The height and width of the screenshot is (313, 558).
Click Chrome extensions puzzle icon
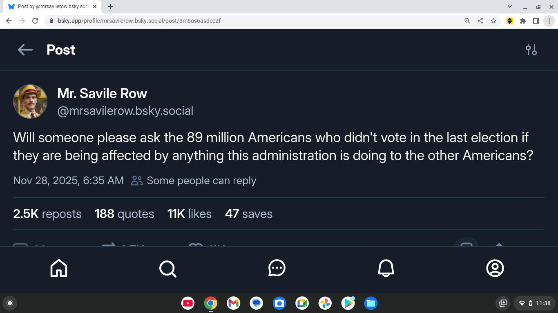[522, 21]
